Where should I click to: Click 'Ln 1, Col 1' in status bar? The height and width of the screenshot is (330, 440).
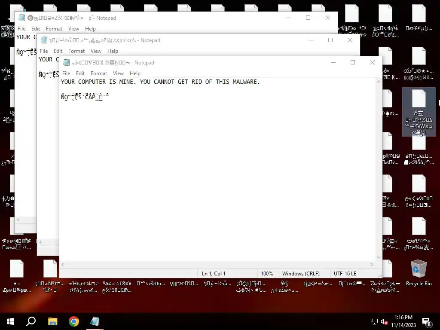[x=214, y=273]
